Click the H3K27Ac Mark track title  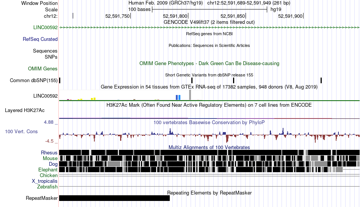[x=209, y=105]
